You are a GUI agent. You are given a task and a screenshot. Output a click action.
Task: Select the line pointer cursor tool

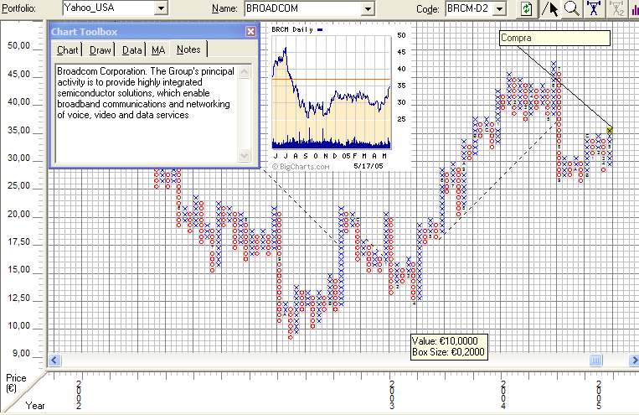[x=549, y=8]
